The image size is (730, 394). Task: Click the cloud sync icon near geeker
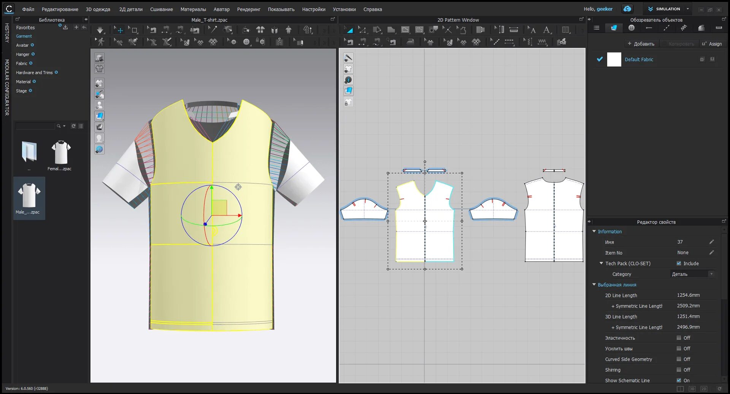click(x=627, y=9)
